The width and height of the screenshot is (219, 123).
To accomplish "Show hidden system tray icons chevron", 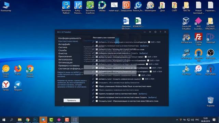I will tap(177, 120).
